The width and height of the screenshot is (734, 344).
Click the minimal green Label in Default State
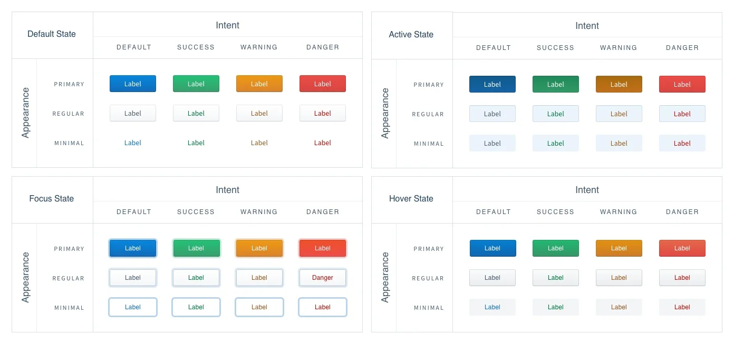click(x=196, y=143)
